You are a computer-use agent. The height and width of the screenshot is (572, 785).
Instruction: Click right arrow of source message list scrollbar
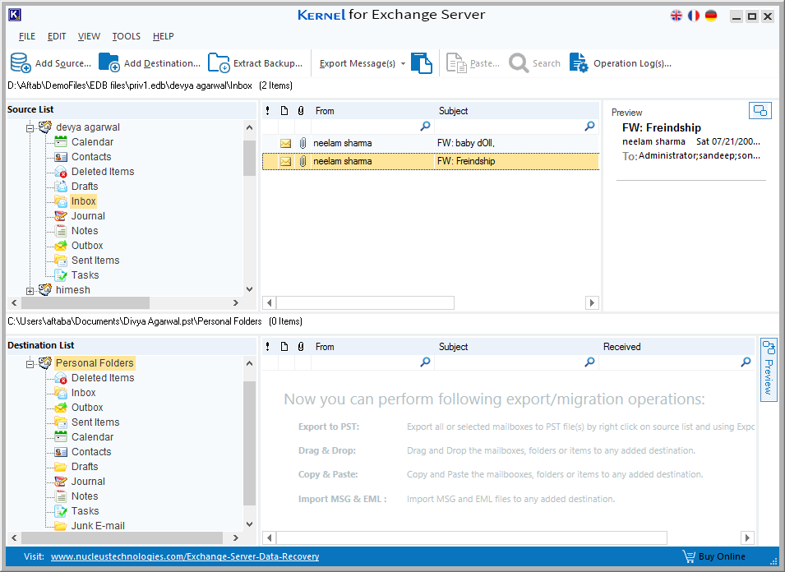click(x=593, y=302)
